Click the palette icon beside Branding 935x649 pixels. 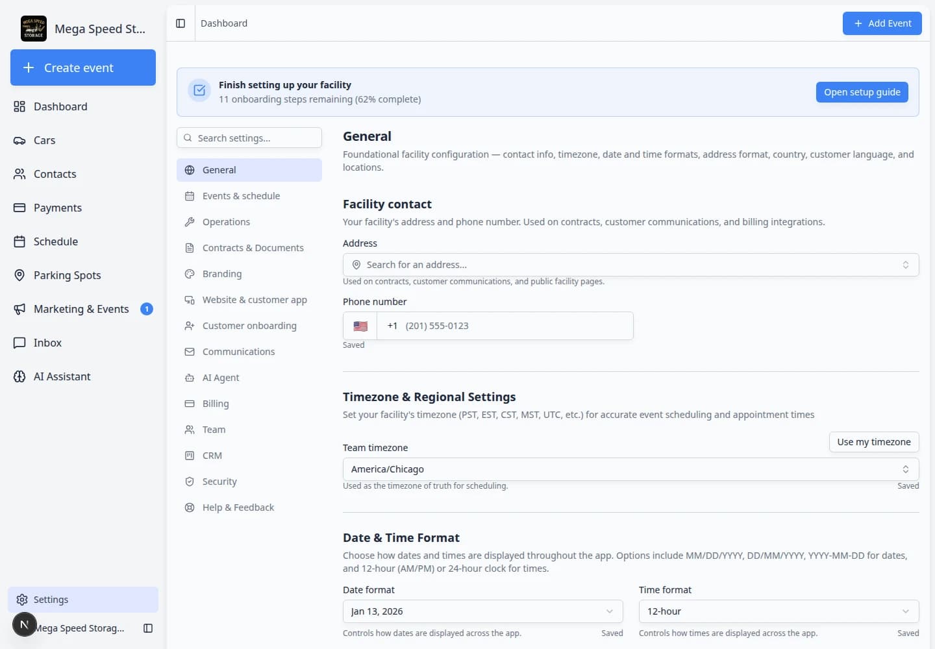190,274
